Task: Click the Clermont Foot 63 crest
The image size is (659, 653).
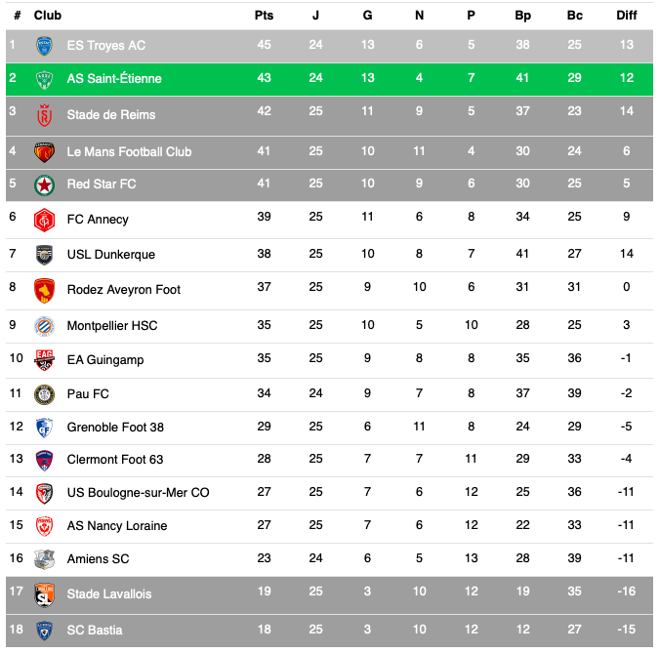Action: [x=44, y=460]
